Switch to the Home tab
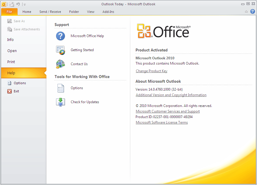 click(x=27, y=12)
